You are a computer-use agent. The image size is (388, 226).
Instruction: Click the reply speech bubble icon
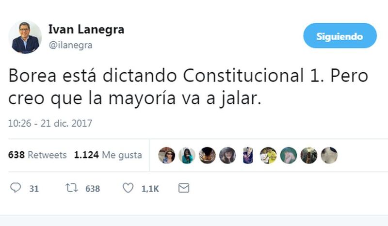pos(16,187)
